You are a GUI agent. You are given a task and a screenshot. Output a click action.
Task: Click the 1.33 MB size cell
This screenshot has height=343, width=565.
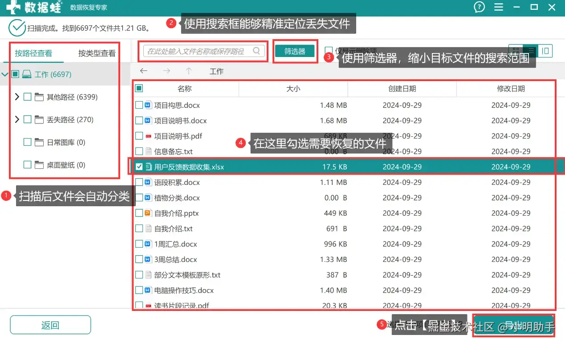[333, 260]
